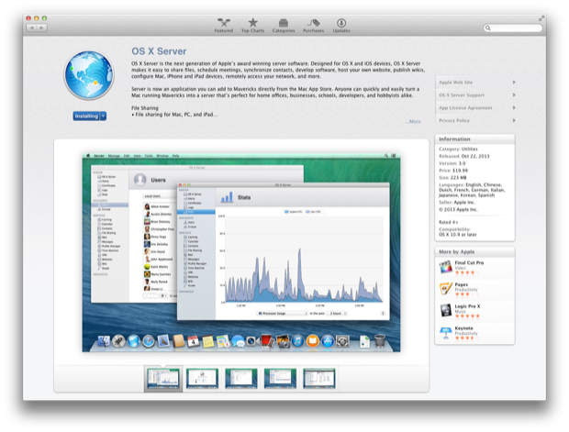Screen dimensions: 569x432
Task: Go back with the left arrow button
Action: pos(31,28)
